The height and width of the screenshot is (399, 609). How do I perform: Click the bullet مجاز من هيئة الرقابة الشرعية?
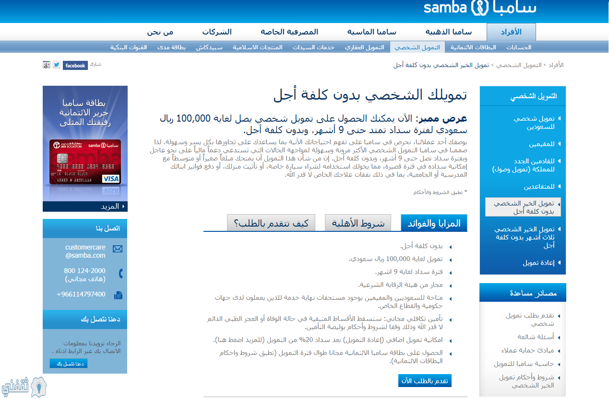click(x=400, y=285)
